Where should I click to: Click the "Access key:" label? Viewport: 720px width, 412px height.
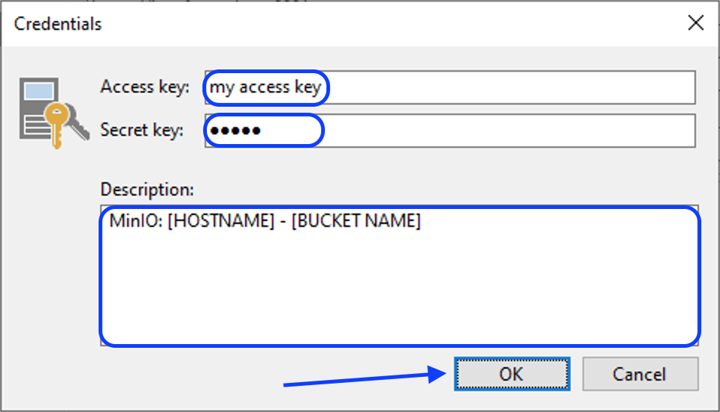coord(145,87)
